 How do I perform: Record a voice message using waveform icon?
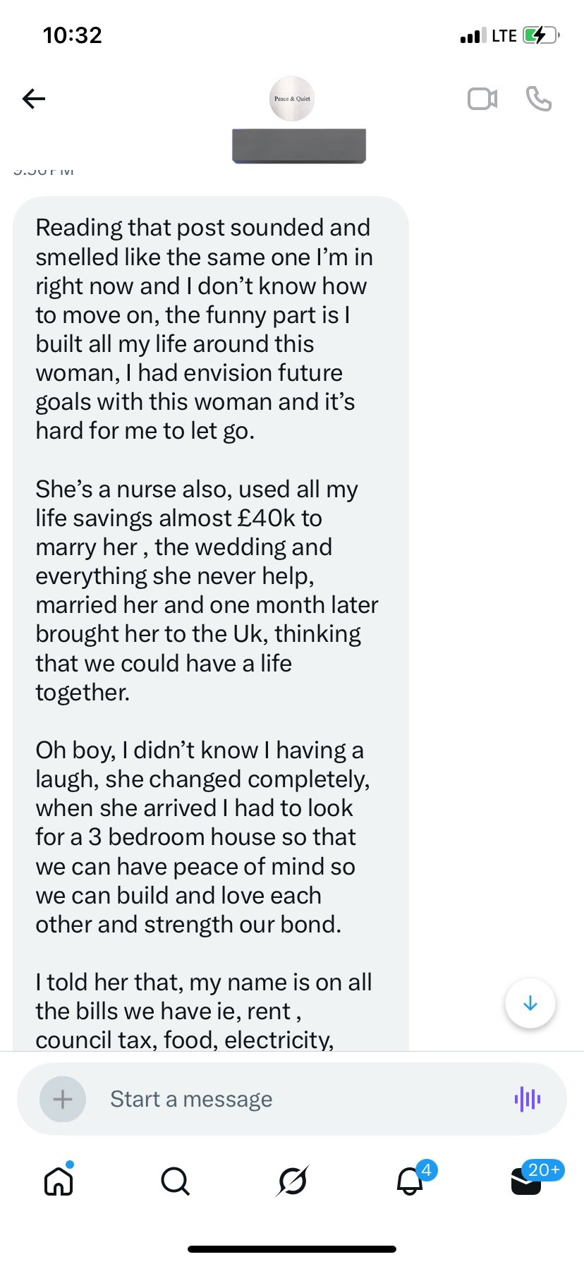(528, 1099)
